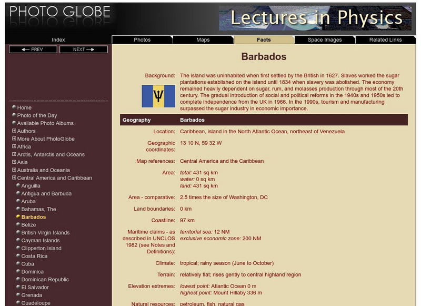The height and width of the screenshot is (306, 421).
Task: Click the bullet icon beside Anguilla
Action: 18,185
